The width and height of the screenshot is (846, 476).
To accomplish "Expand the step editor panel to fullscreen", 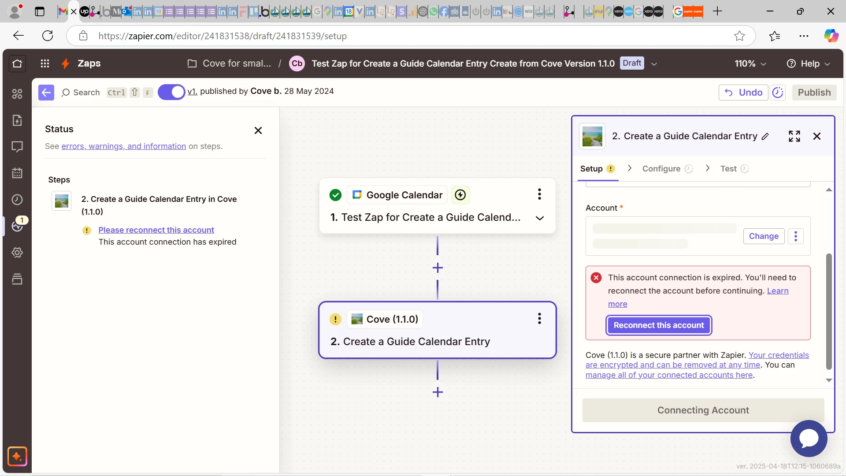I will (x=794, y=136).
